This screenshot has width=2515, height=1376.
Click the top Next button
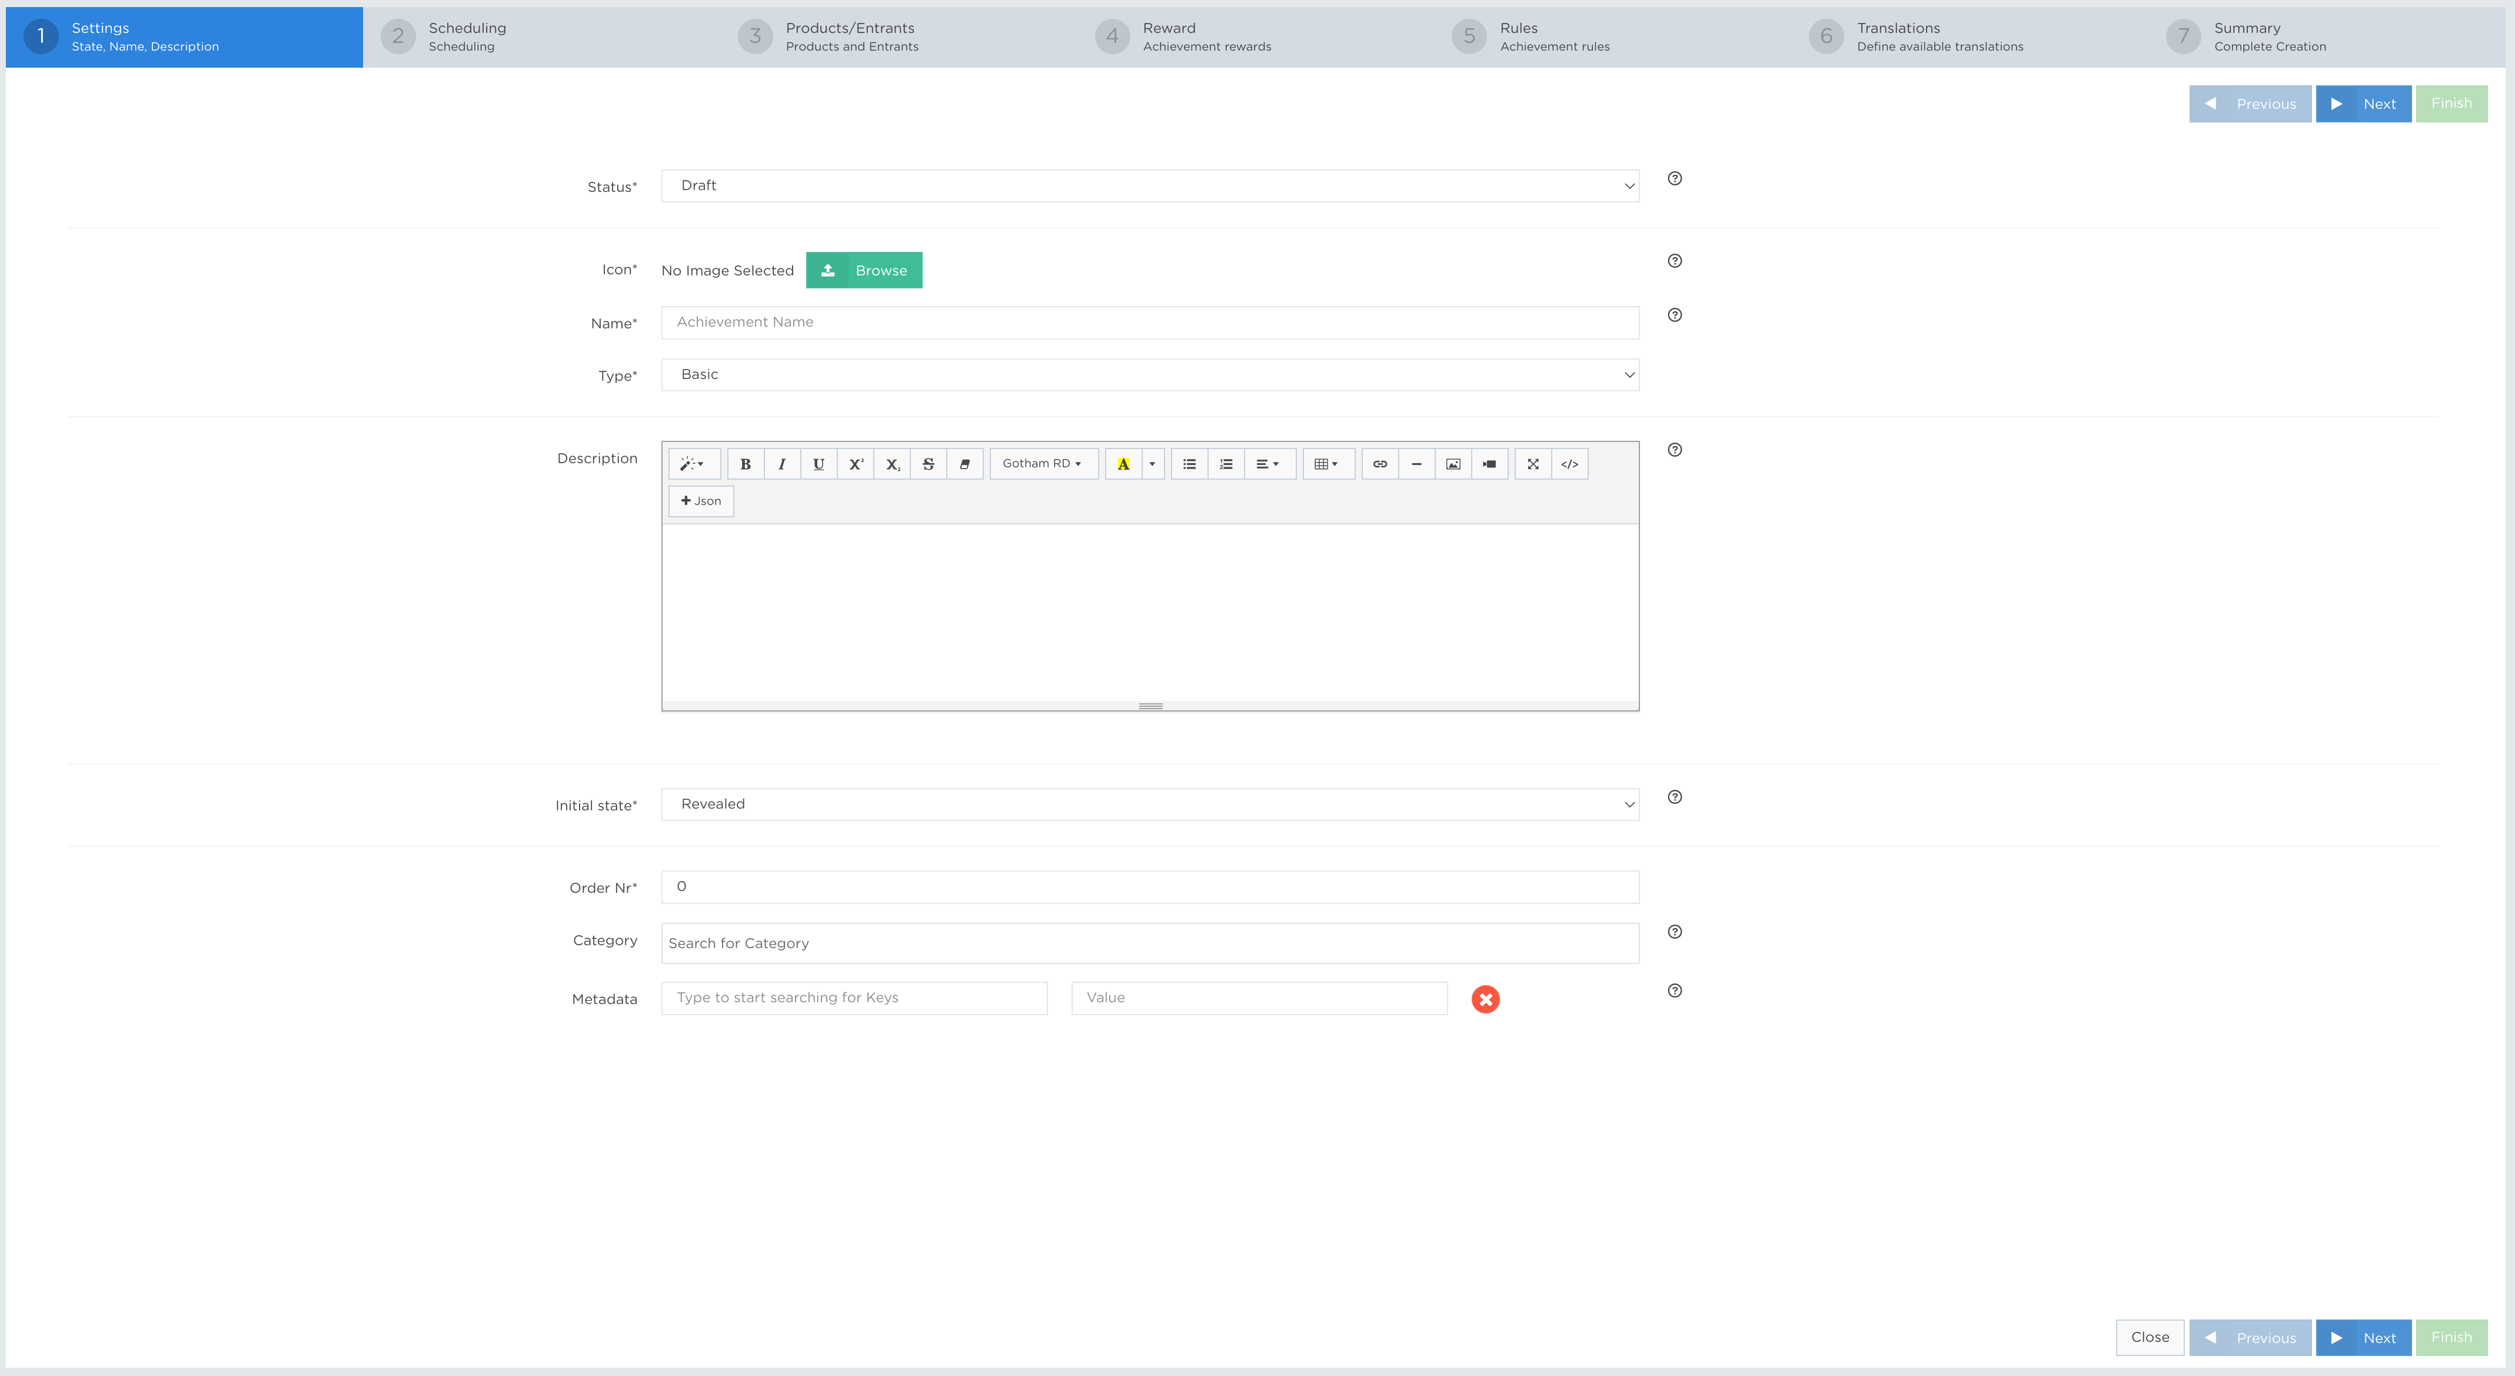pos(2364,105)
